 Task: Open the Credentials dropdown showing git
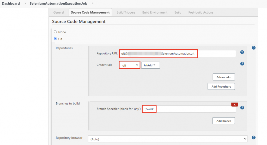(130, 65)
